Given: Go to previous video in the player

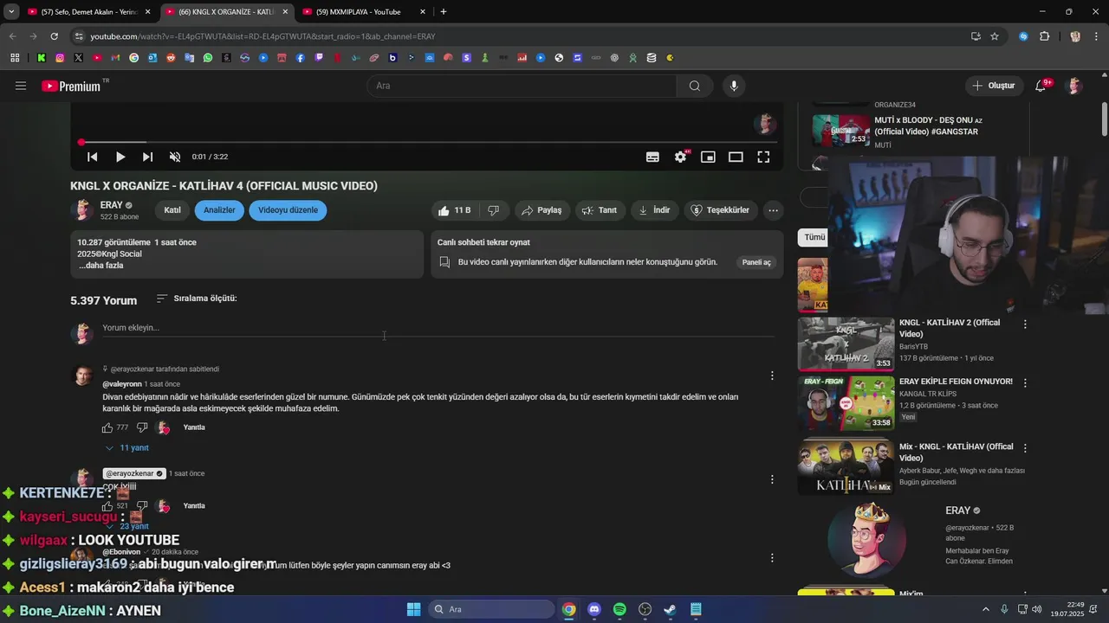Looking at the screenshot, I should 92,157.
